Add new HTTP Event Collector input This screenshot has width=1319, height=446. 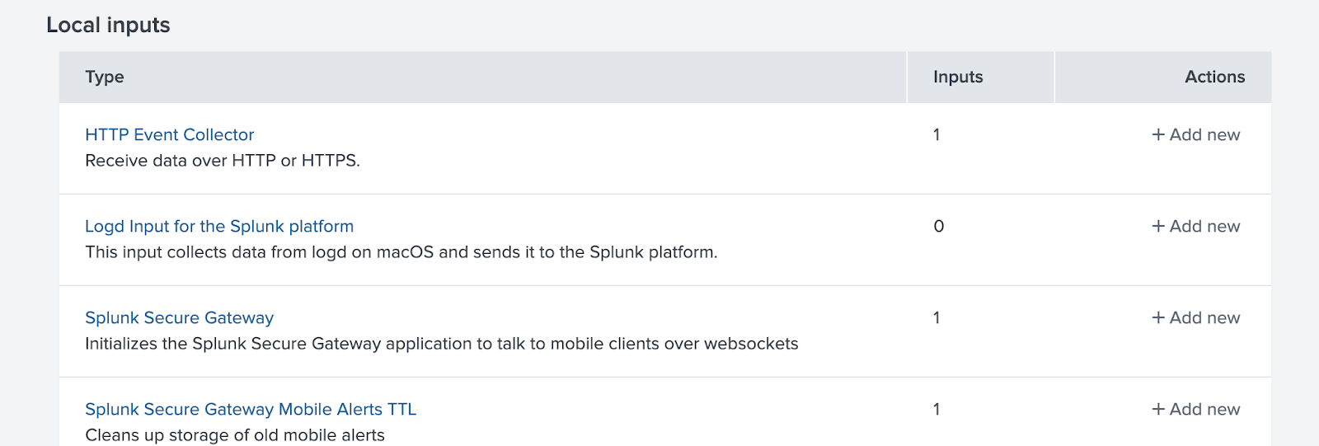(1195, 134)
